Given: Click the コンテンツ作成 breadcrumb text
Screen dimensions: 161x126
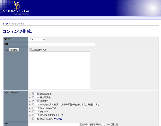Looking at the screenshot, I should tap(18, 24).
